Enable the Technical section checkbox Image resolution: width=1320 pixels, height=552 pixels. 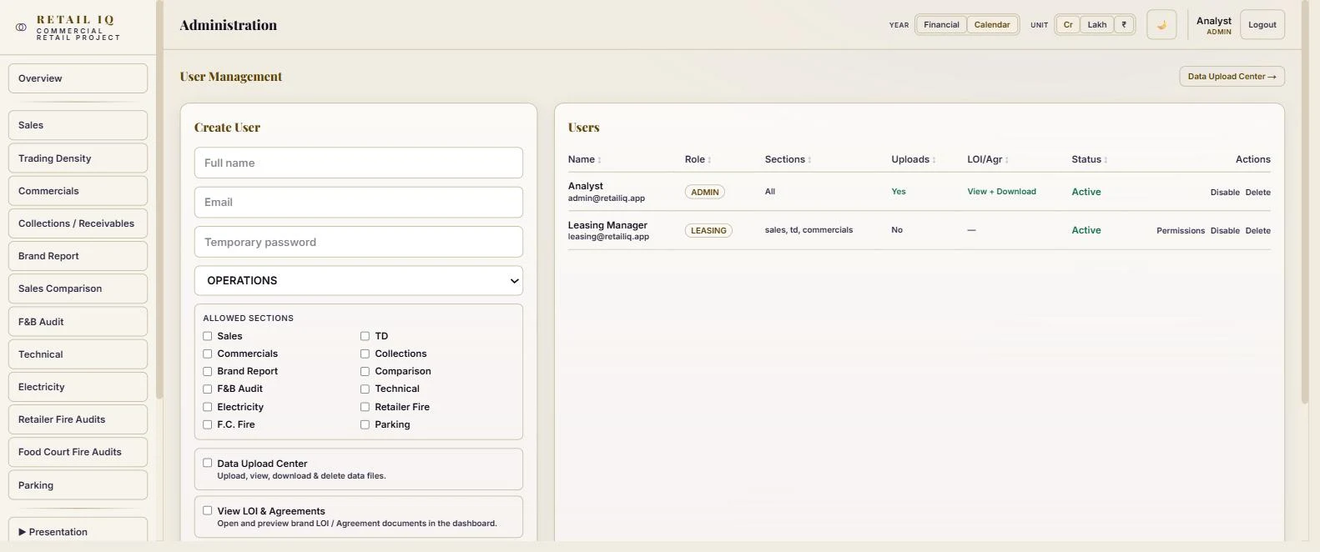click(x=365, y=389)
